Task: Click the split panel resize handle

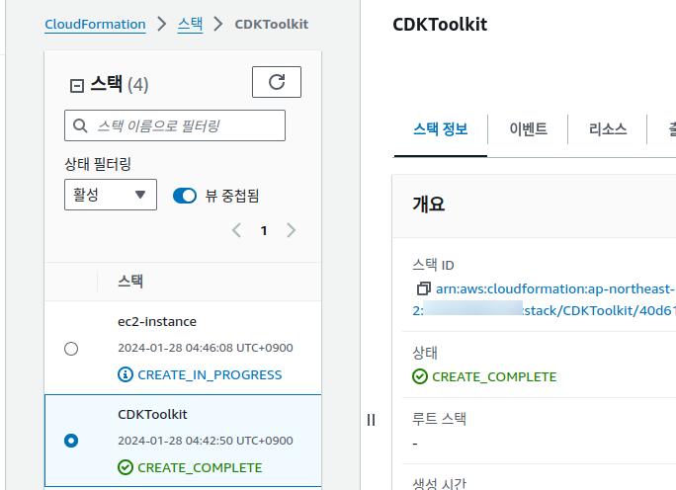Action: (371, 420)
